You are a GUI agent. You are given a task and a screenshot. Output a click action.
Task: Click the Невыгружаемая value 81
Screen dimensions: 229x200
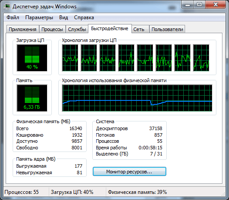pyautogui.click(x=80, y=172)
